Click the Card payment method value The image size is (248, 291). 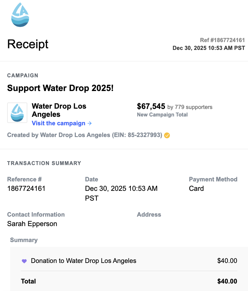click(196, 189)
